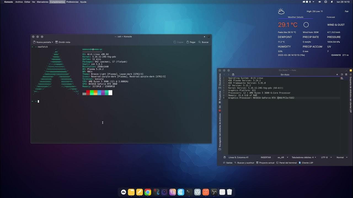Launch Google Chrome from the dock

coord(148,192)
